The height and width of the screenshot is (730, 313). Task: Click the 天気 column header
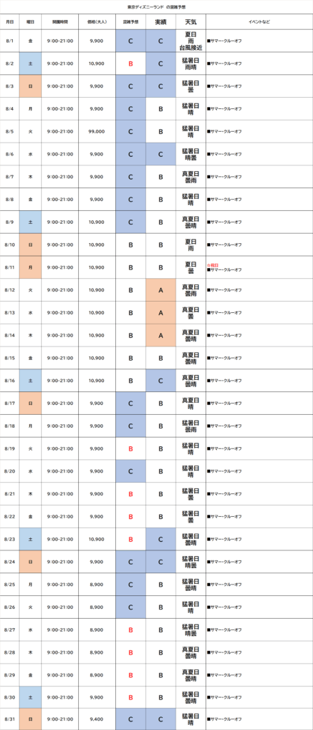point(191,22)
